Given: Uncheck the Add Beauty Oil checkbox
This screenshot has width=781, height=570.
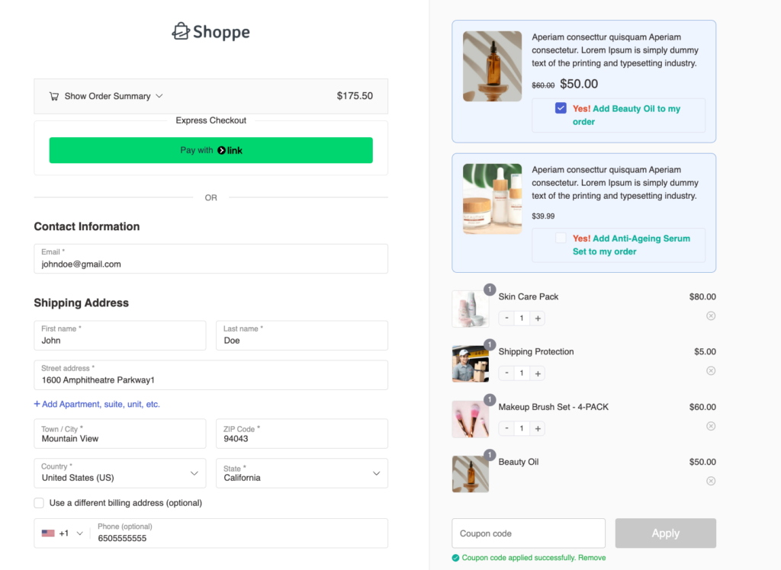Looking at the screenshot, I should [561, 108].
